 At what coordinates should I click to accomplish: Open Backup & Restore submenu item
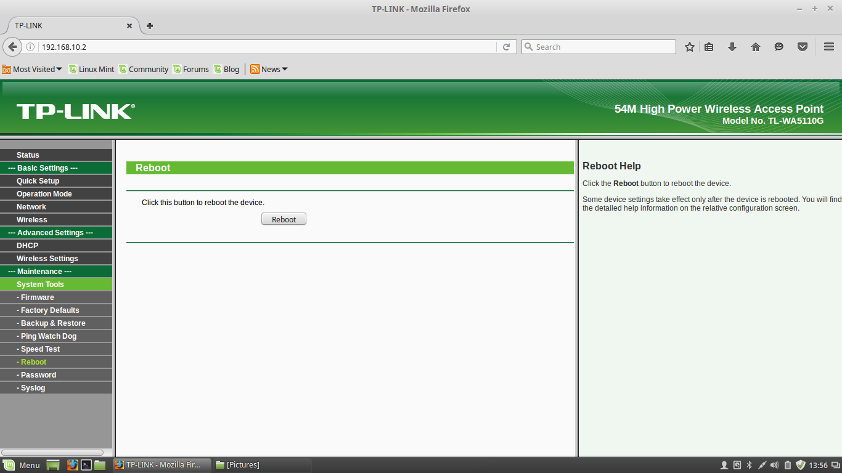point(56,323)
